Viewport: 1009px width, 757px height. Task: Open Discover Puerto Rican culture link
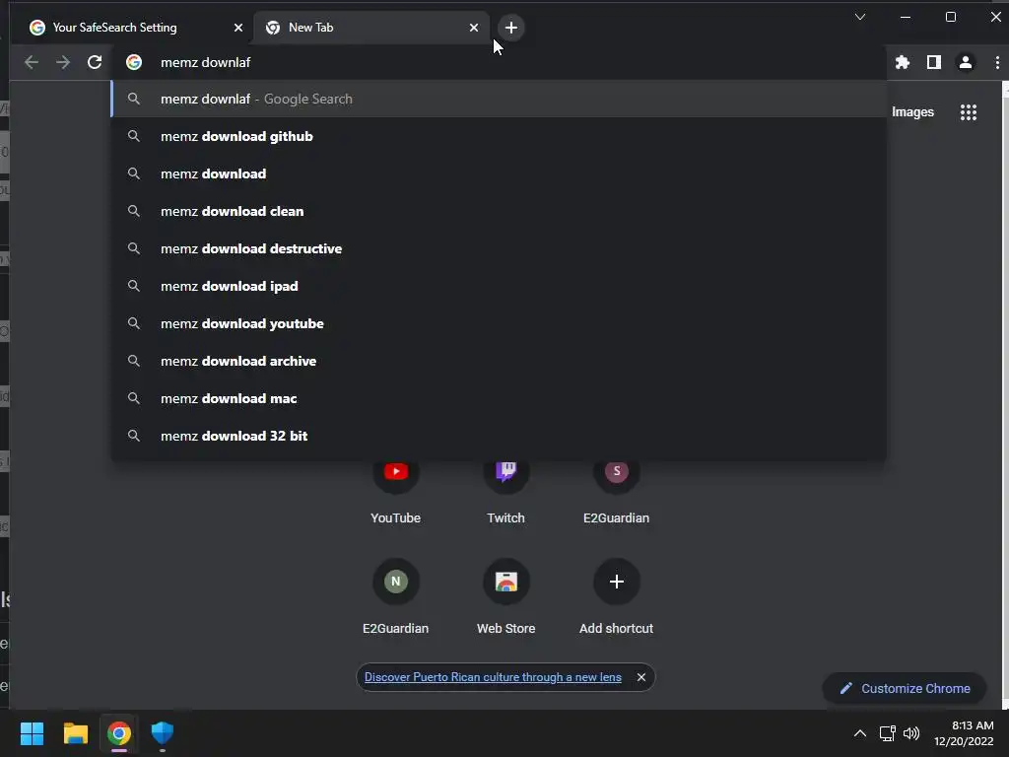(493, 677)
